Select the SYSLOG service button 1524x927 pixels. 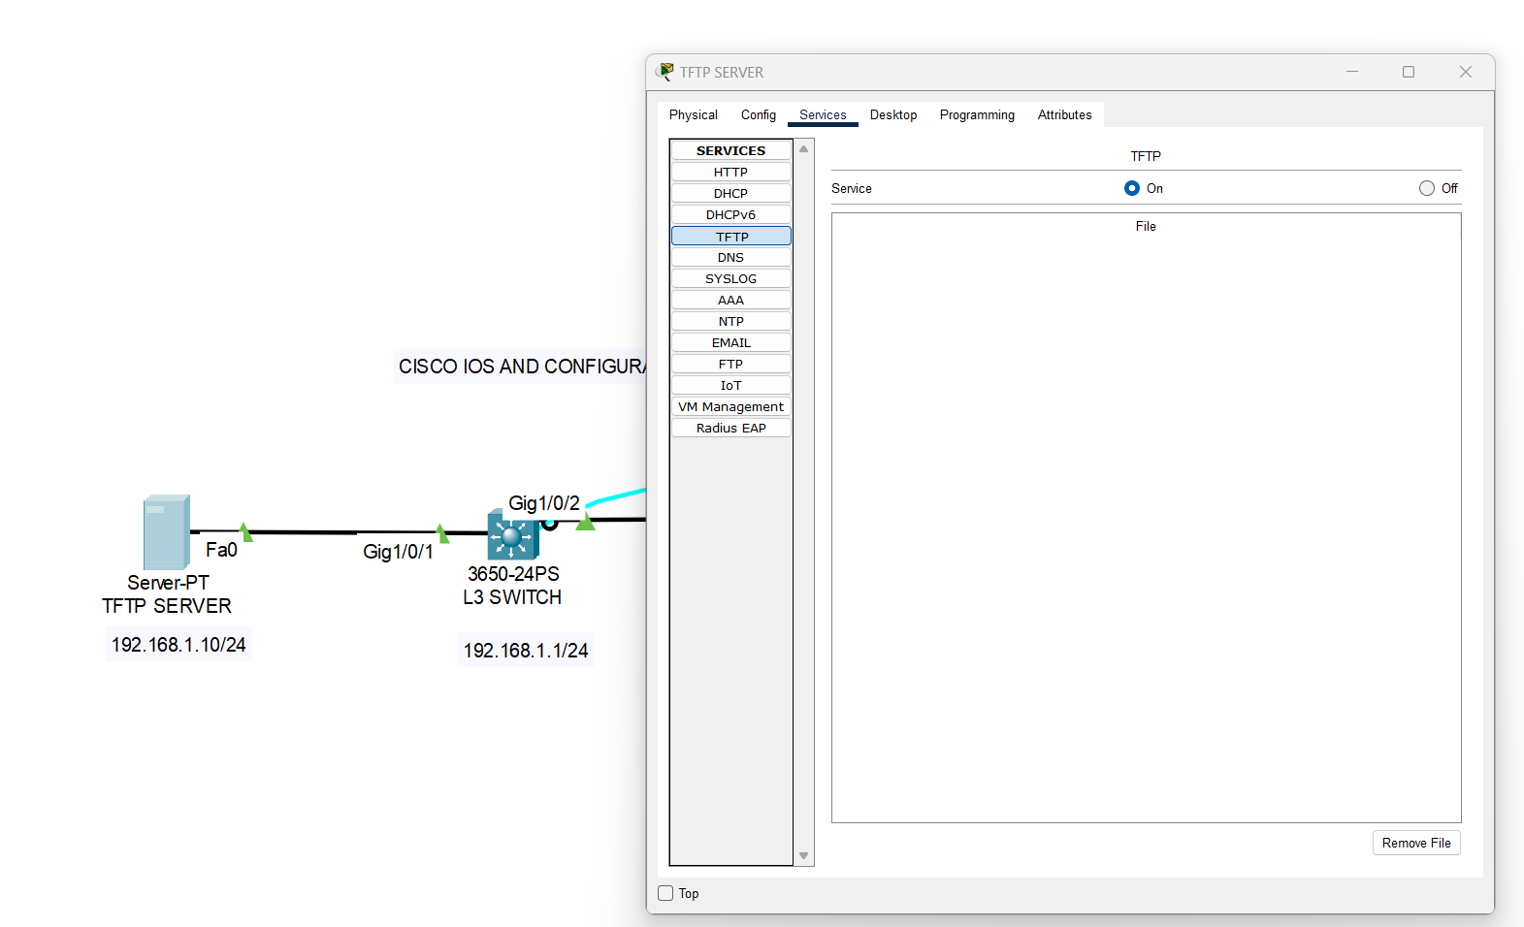tap(730, 278)
